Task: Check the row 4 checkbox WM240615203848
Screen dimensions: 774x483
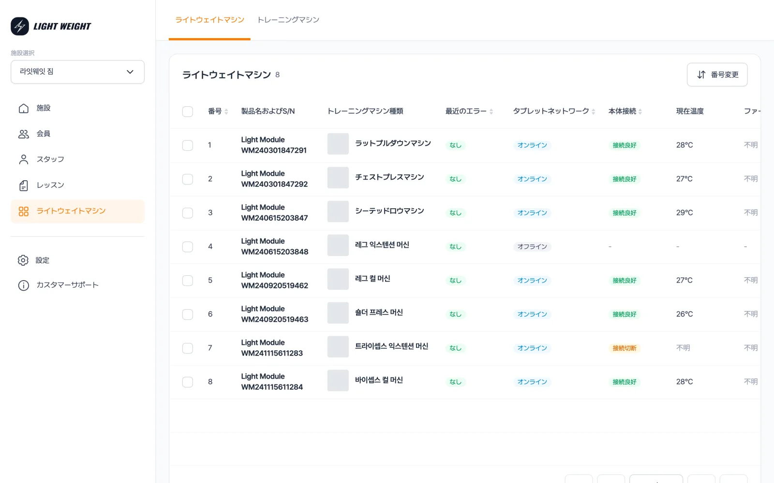Action: click(188, 247)
